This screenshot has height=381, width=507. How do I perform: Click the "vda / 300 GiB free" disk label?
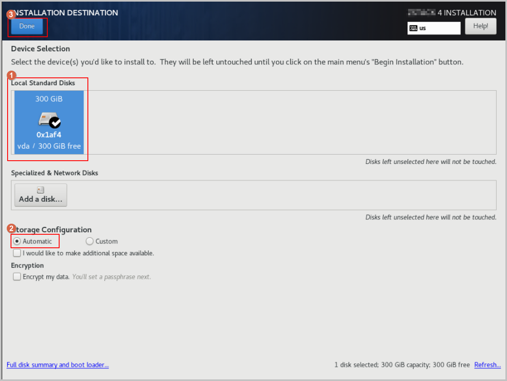tap(49, 146)
